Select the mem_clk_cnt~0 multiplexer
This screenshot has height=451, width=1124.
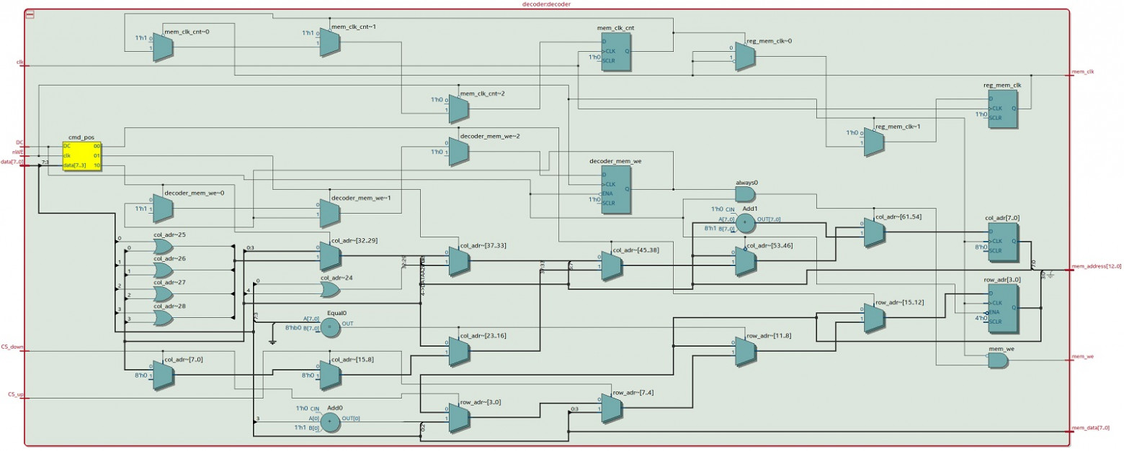163,47
